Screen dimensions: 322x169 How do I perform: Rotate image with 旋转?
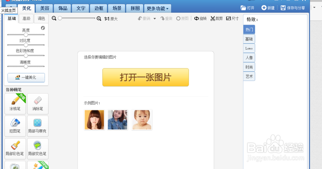point(200,18)
